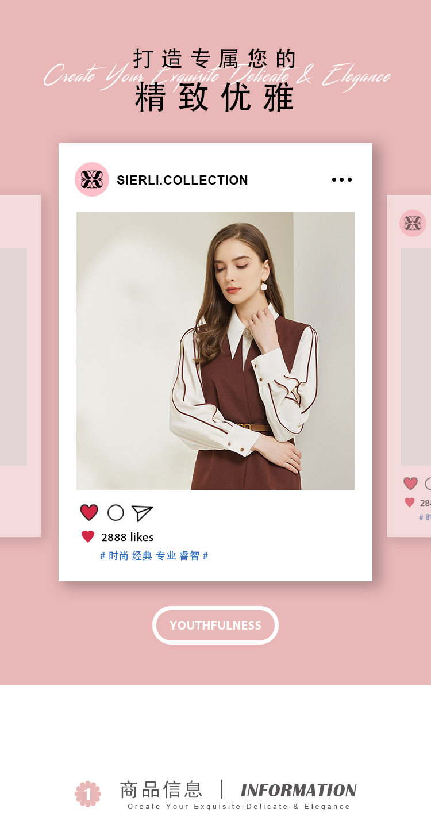Click the blue hashtag line 时尚 经典 专业 睿智

154,556
